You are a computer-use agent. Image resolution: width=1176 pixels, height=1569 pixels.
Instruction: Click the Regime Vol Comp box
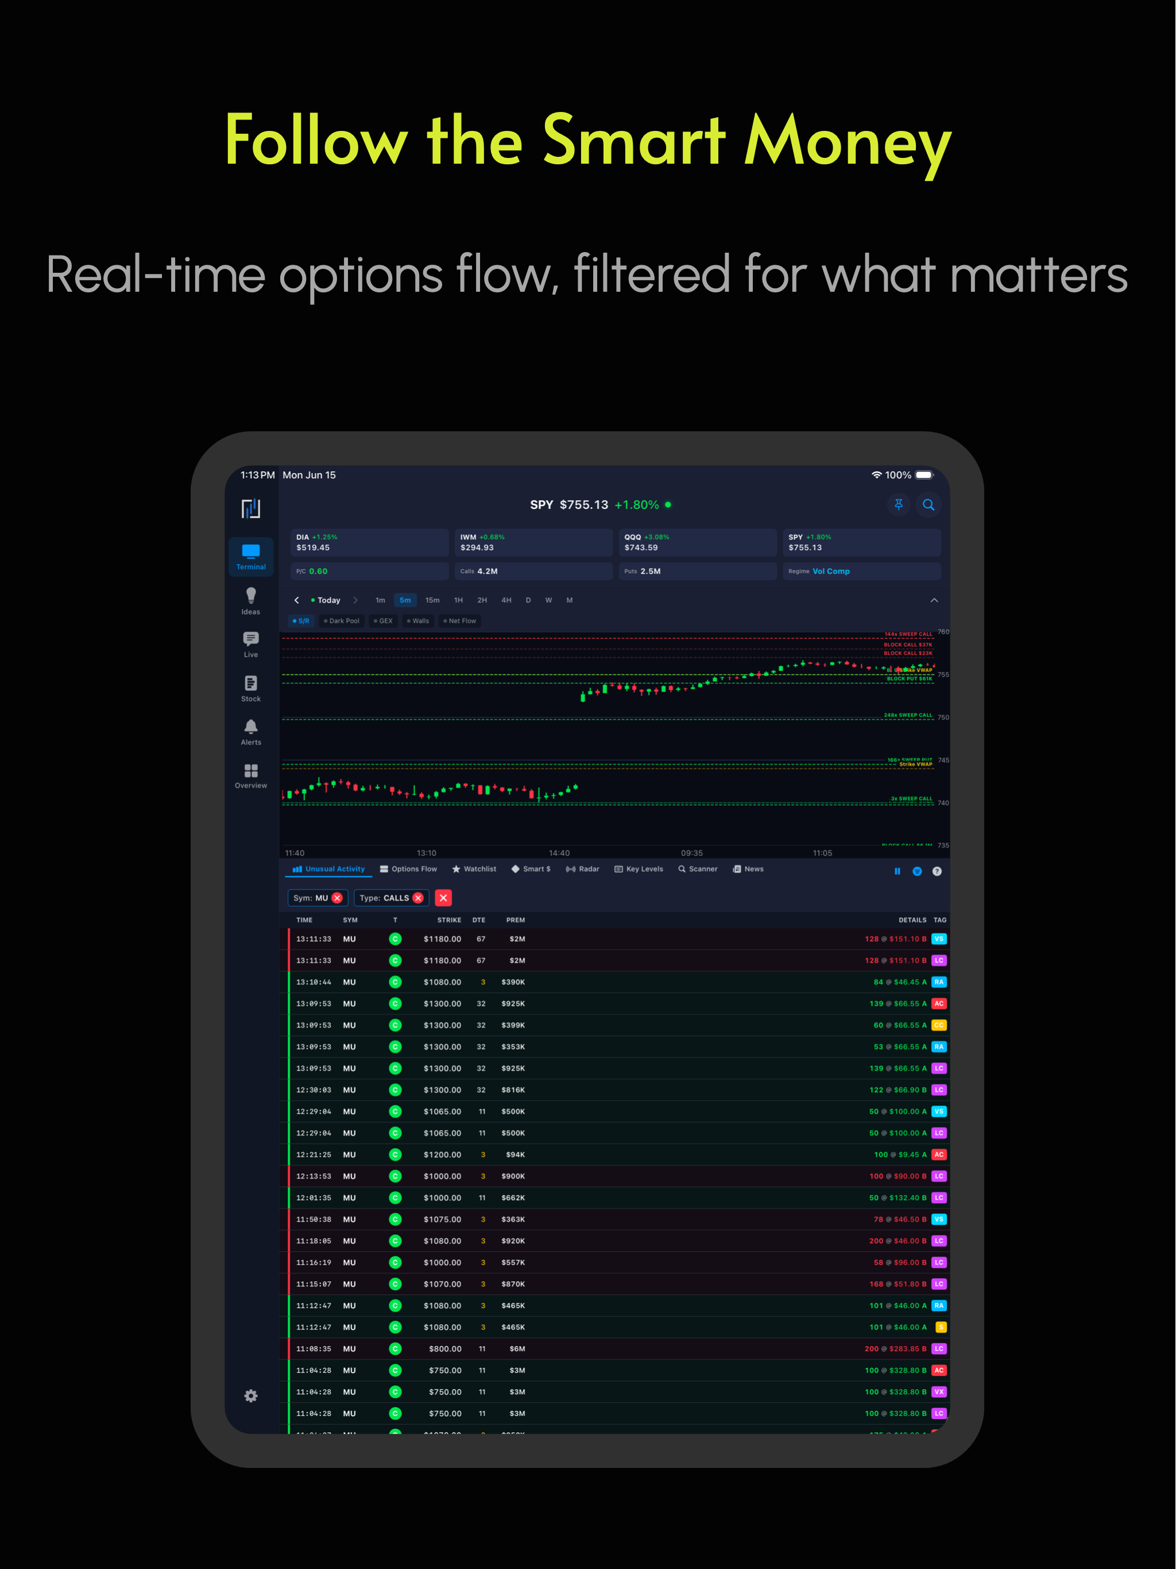862,571
